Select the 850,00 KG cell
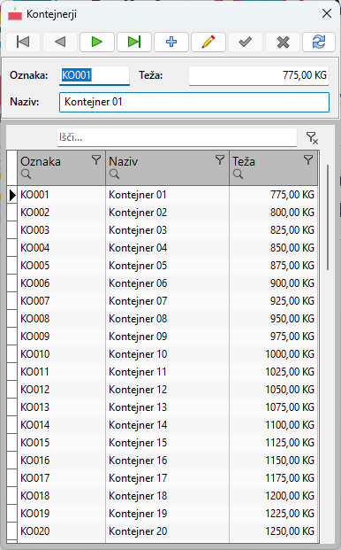 click(x=274, y=248)
